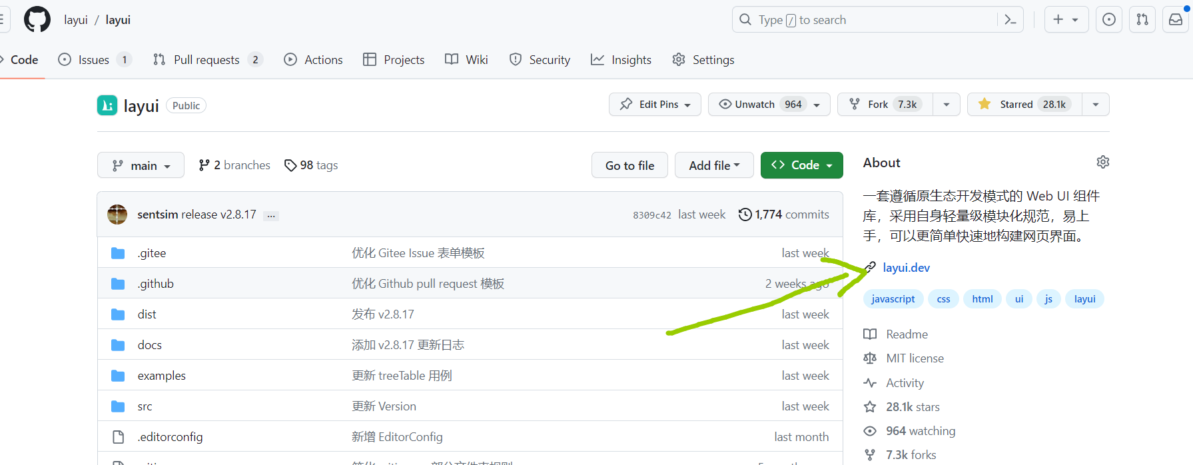The image size is (1193, 465).
Task: Switch to the Security tab
Action: point(540,60)
